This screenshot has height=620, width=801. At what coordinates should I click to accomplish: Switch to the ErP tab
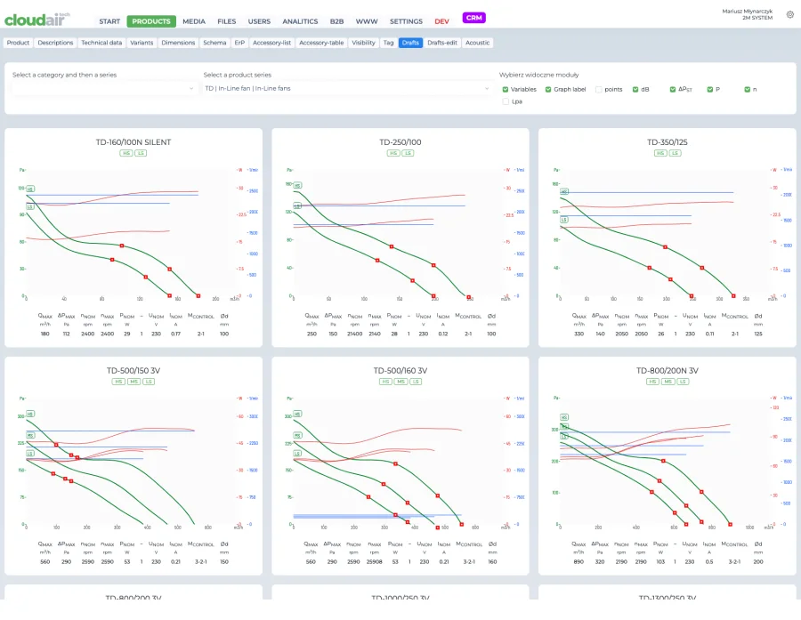tap(239, 43)
